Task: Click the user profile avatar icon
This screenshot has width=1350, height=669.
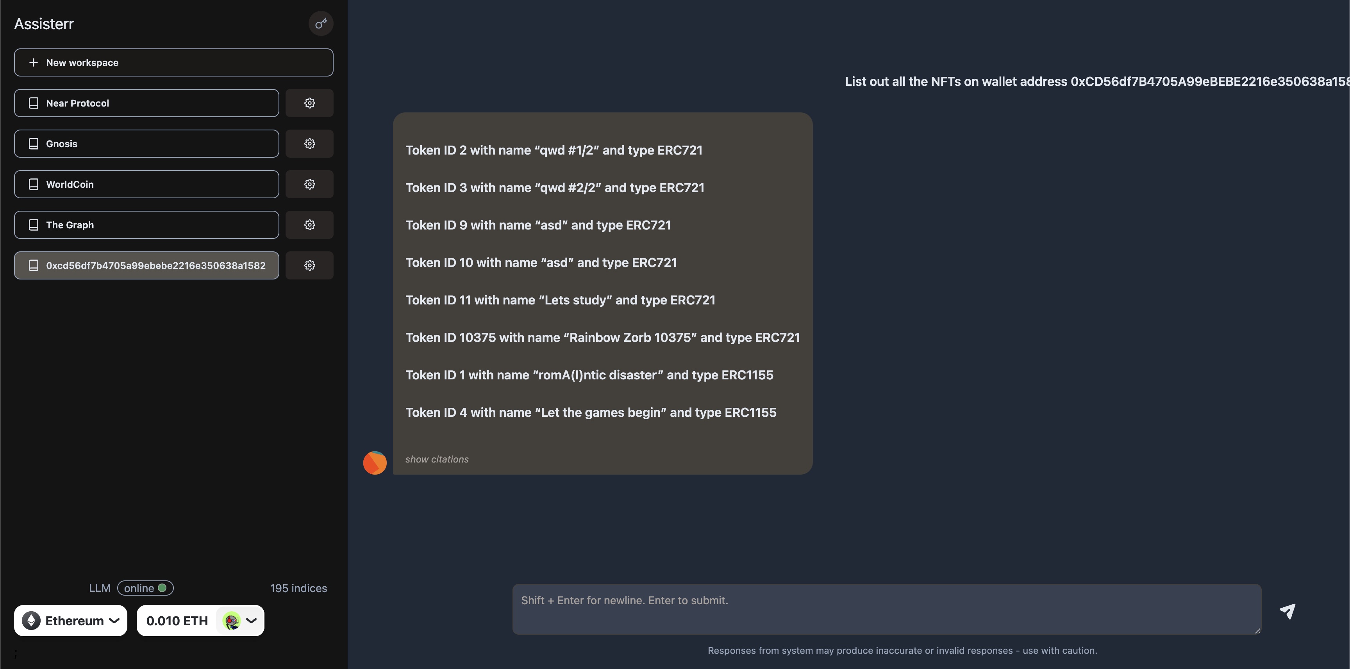Action: (x=229, y=619)
